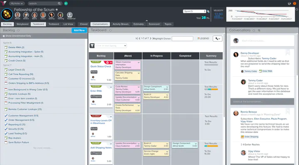Click the Fellowship team ring logo
299x165 pixels.
coord(7,14)
